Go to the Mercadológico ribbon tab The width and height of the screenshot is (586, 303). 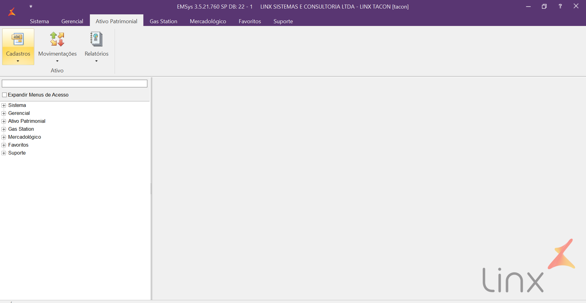[x=208, y=21]
